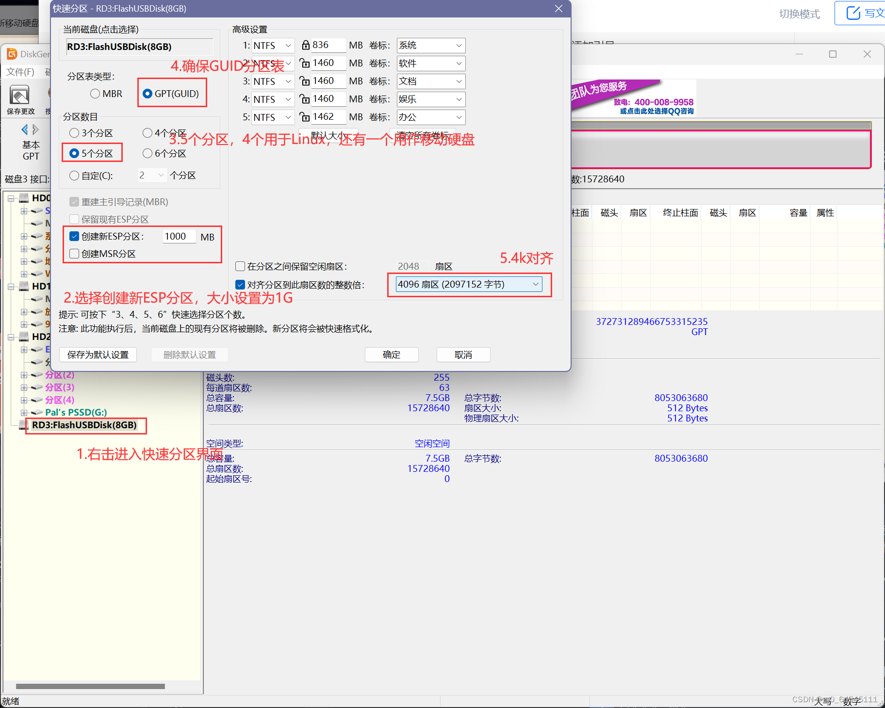Collapse the HD2 disk tree node
Image resolution: width=885 pixels, height=708 pixels.
point(11,337)
